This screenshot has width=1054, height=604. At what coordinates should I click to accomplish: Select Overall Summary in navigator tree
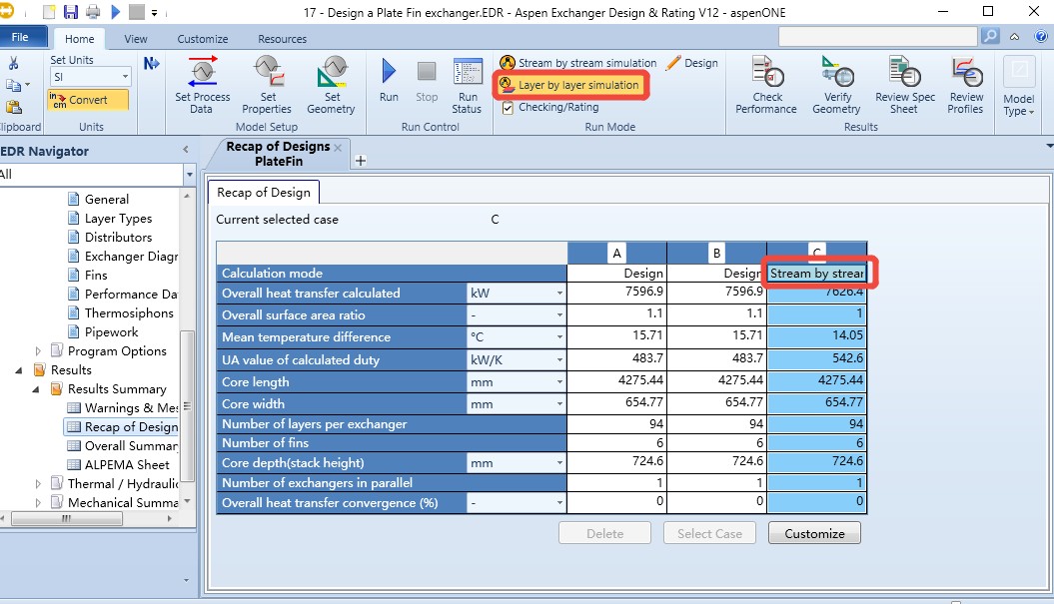click(x=131, y=446)
